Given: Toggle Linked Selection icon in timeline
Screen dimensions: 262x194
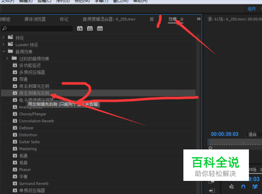Looking at the screenshot, I should [x=255, y=187].
